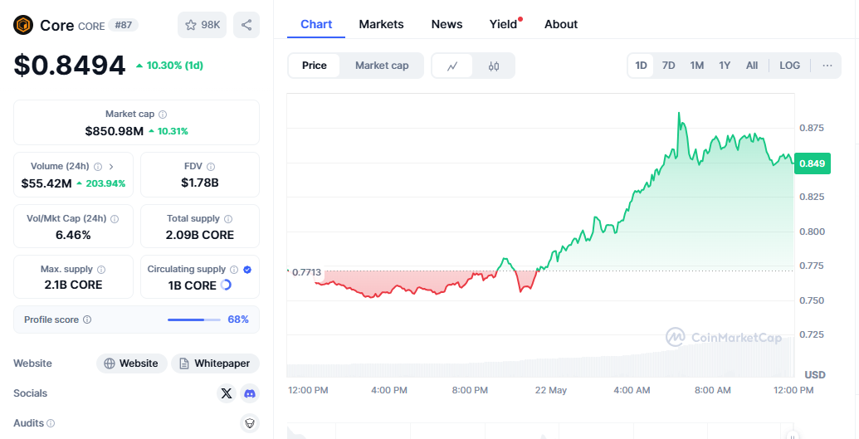Select the candlestick chart icon
This screenshot has width=859, height=439.
click(x=494, y=66)
